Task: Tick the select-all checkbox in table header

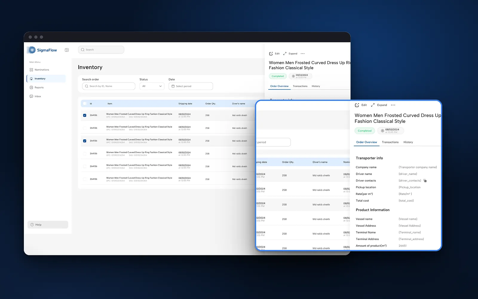Action: coord(85,103)
